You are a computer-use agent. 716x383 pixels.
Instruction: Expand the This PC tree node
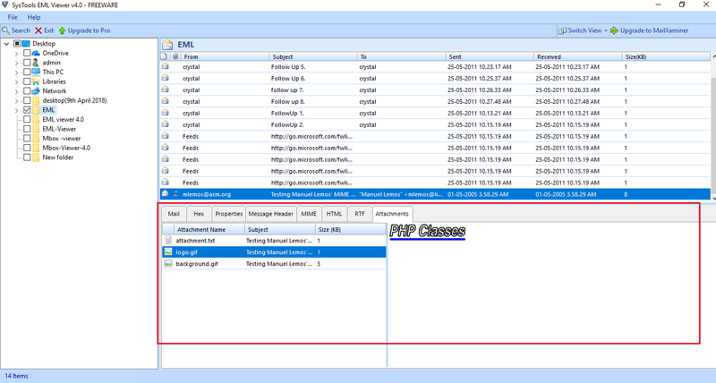coord(16,72)
